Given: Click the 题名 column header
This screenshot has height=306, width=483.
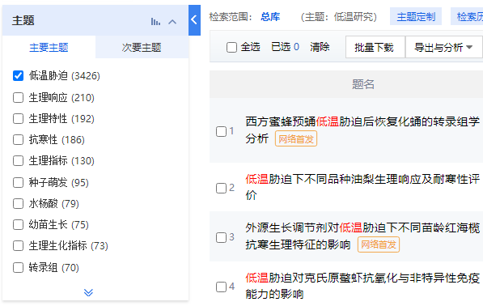Looking at the screenshot, I should 363,84.
